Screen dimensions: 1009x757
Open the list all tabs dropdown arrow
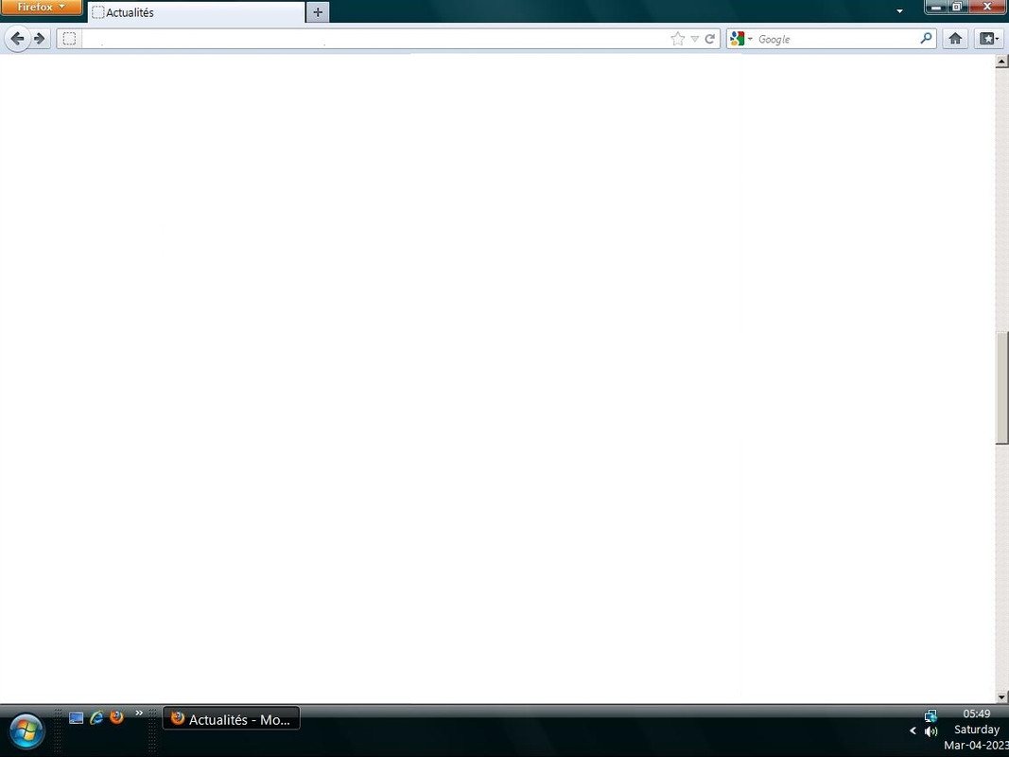point(899,11)
